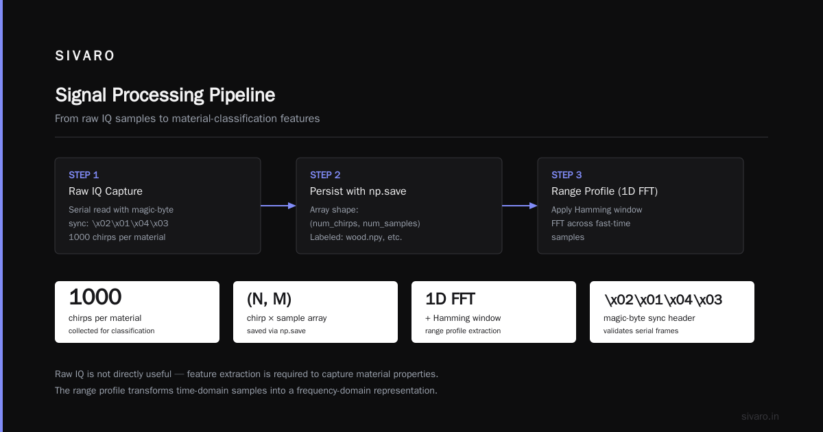Image resolution: width=823 pixels, height=432 pixels.
Task: Click 'validates serial frames' caption
Action: [640, 331]
